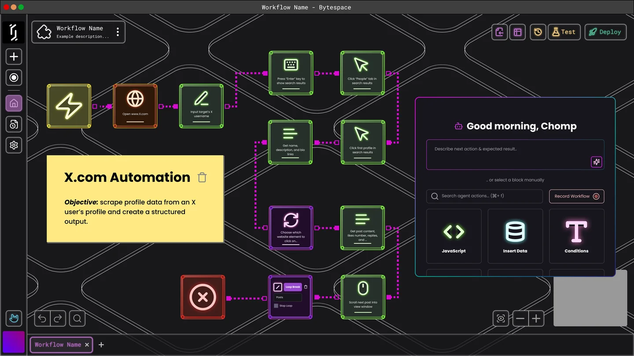
Task: Click the Loop Break label button
Action: pos(293,287)
